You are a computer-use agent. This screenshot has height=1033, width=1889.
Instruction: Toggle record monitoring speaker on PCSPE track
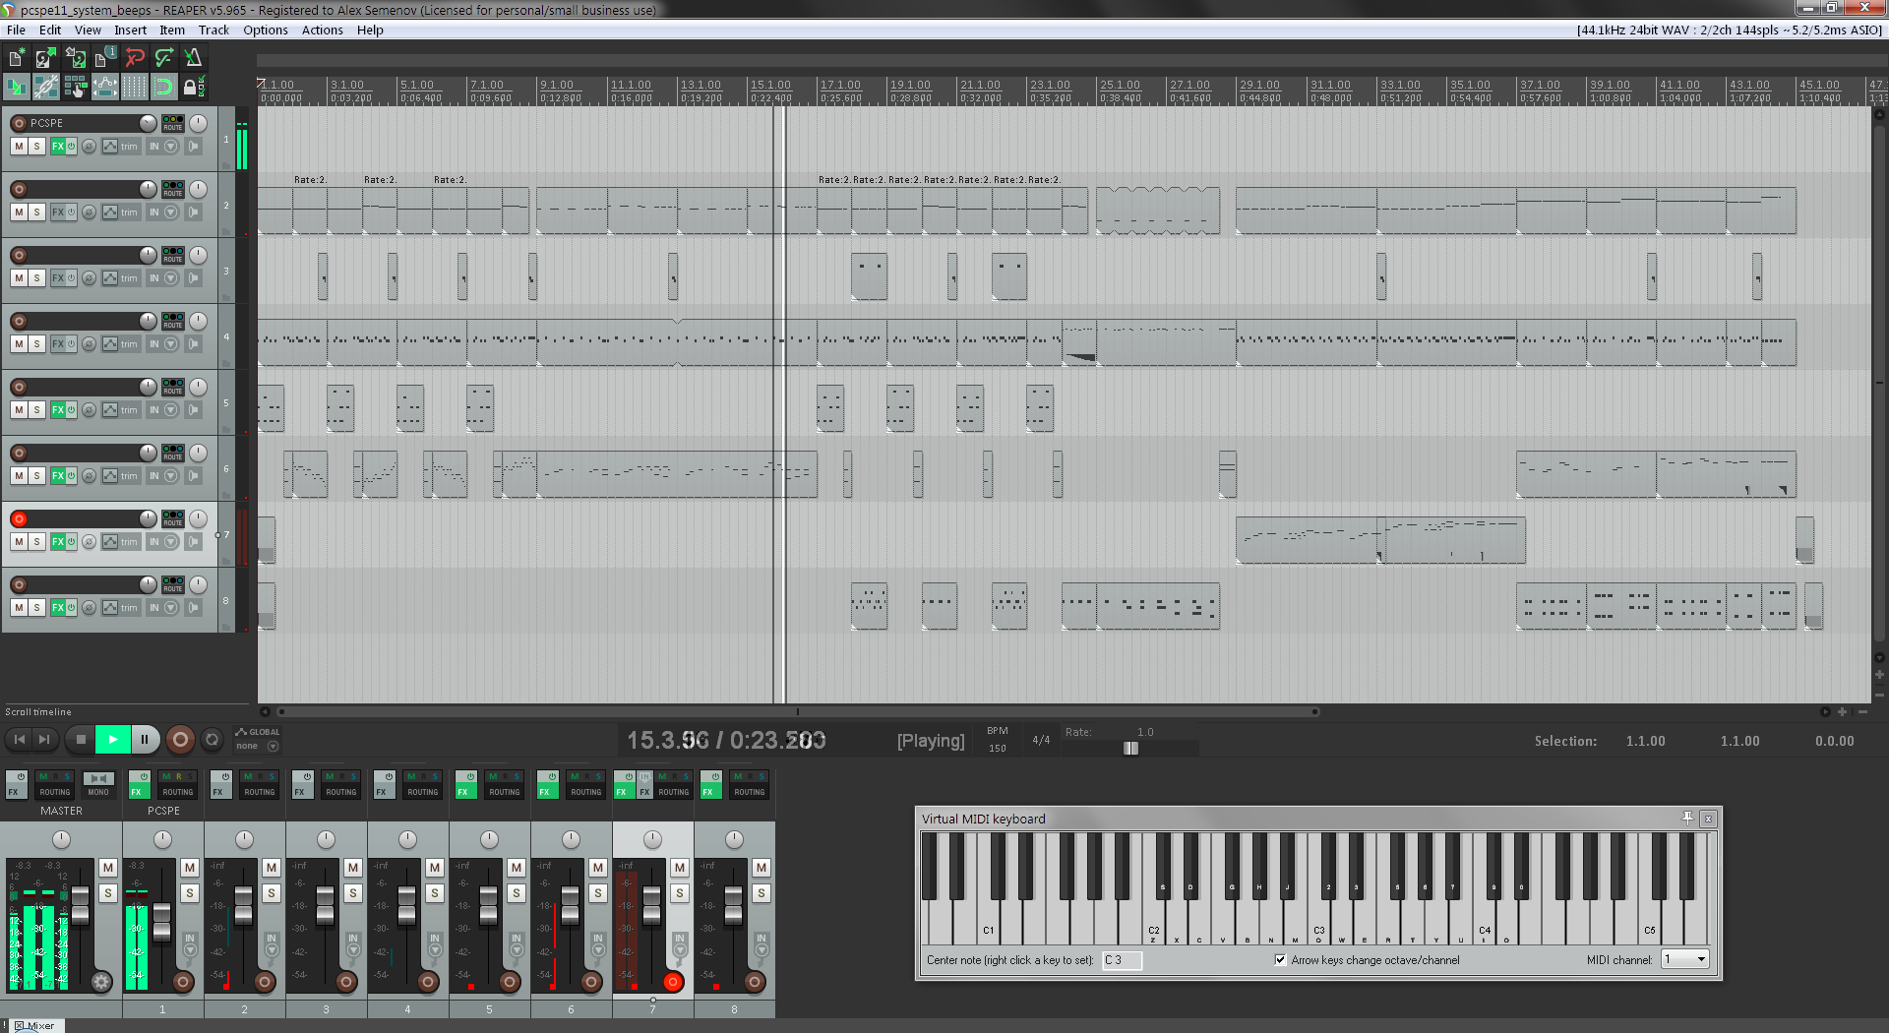tap(194, 147)
